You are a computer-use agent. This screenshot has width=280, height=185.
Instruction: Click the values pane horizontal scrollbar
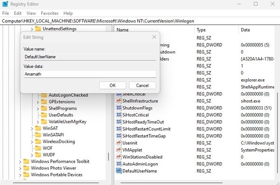(x=171, y=183)
